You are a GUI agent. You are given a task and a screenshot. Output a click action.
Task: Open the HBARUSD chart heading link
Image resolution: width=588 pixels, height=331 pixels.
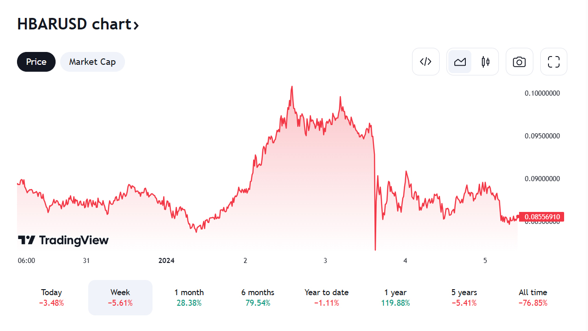(74, 24)
